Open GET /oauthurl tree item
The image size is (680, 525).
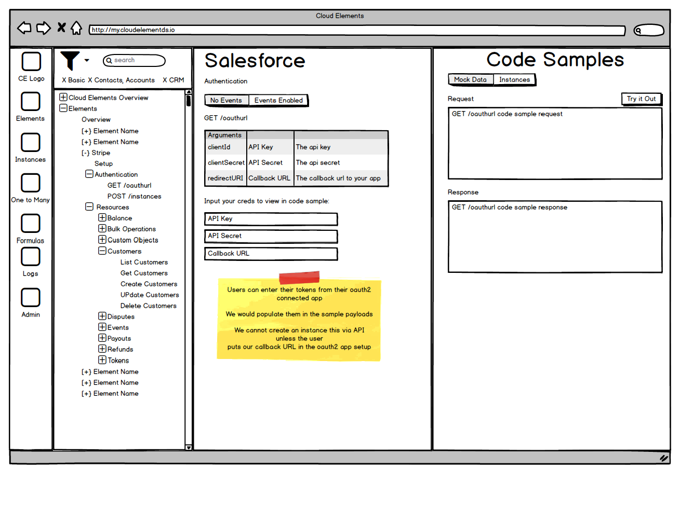[x=129, y=186]
